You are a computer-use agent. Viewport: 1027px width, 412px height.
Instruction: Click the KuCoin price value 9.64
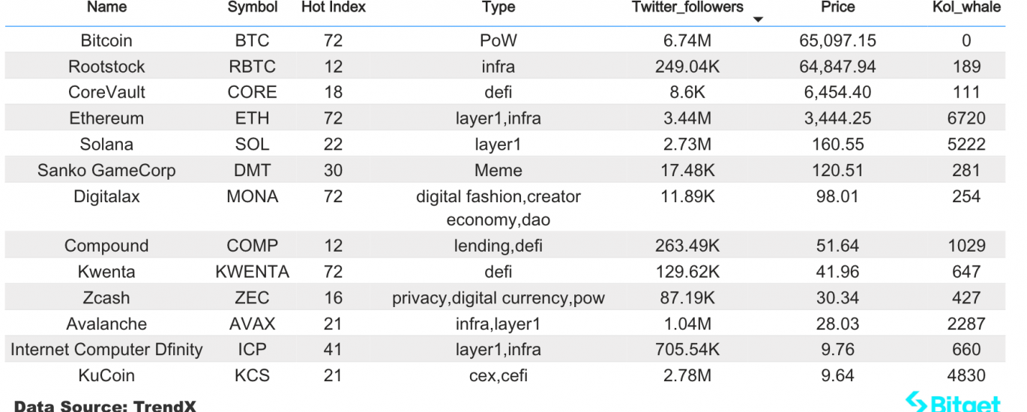(x=837, y=375)
